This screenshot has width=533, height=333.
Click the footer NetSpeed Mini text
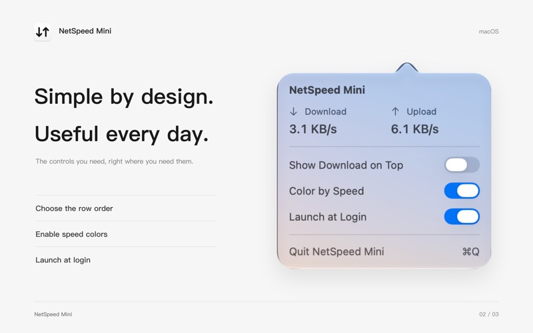[53, 314]
